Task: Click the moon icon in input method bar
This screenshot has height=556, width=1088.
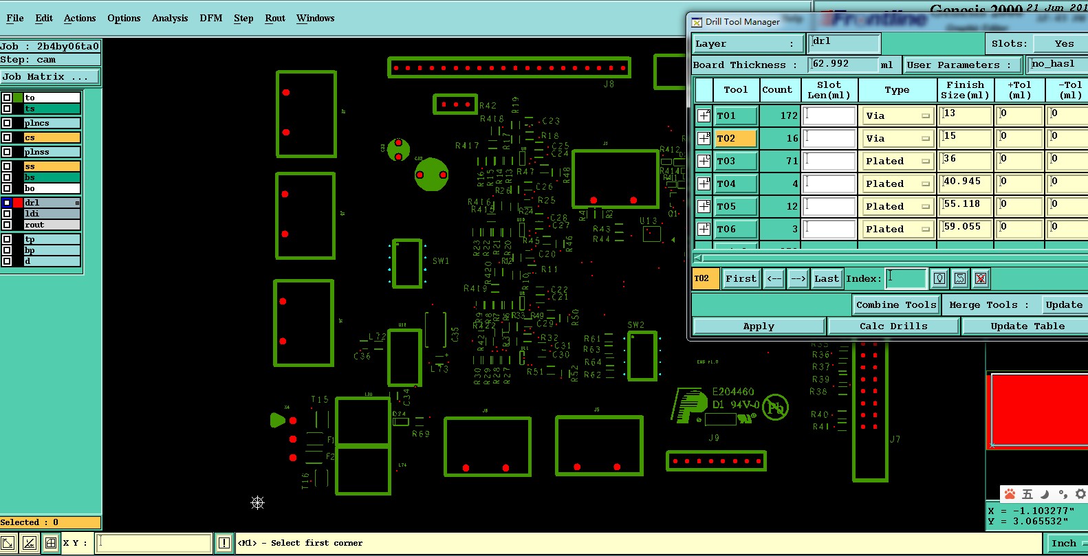Action: coord(1045,494)
